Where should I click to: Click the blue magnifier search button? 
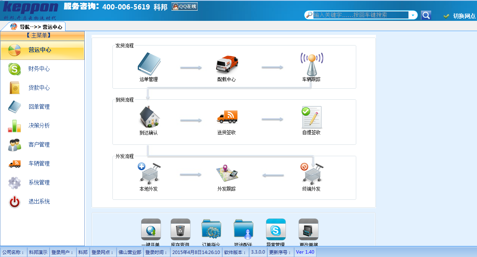(426, 15)
